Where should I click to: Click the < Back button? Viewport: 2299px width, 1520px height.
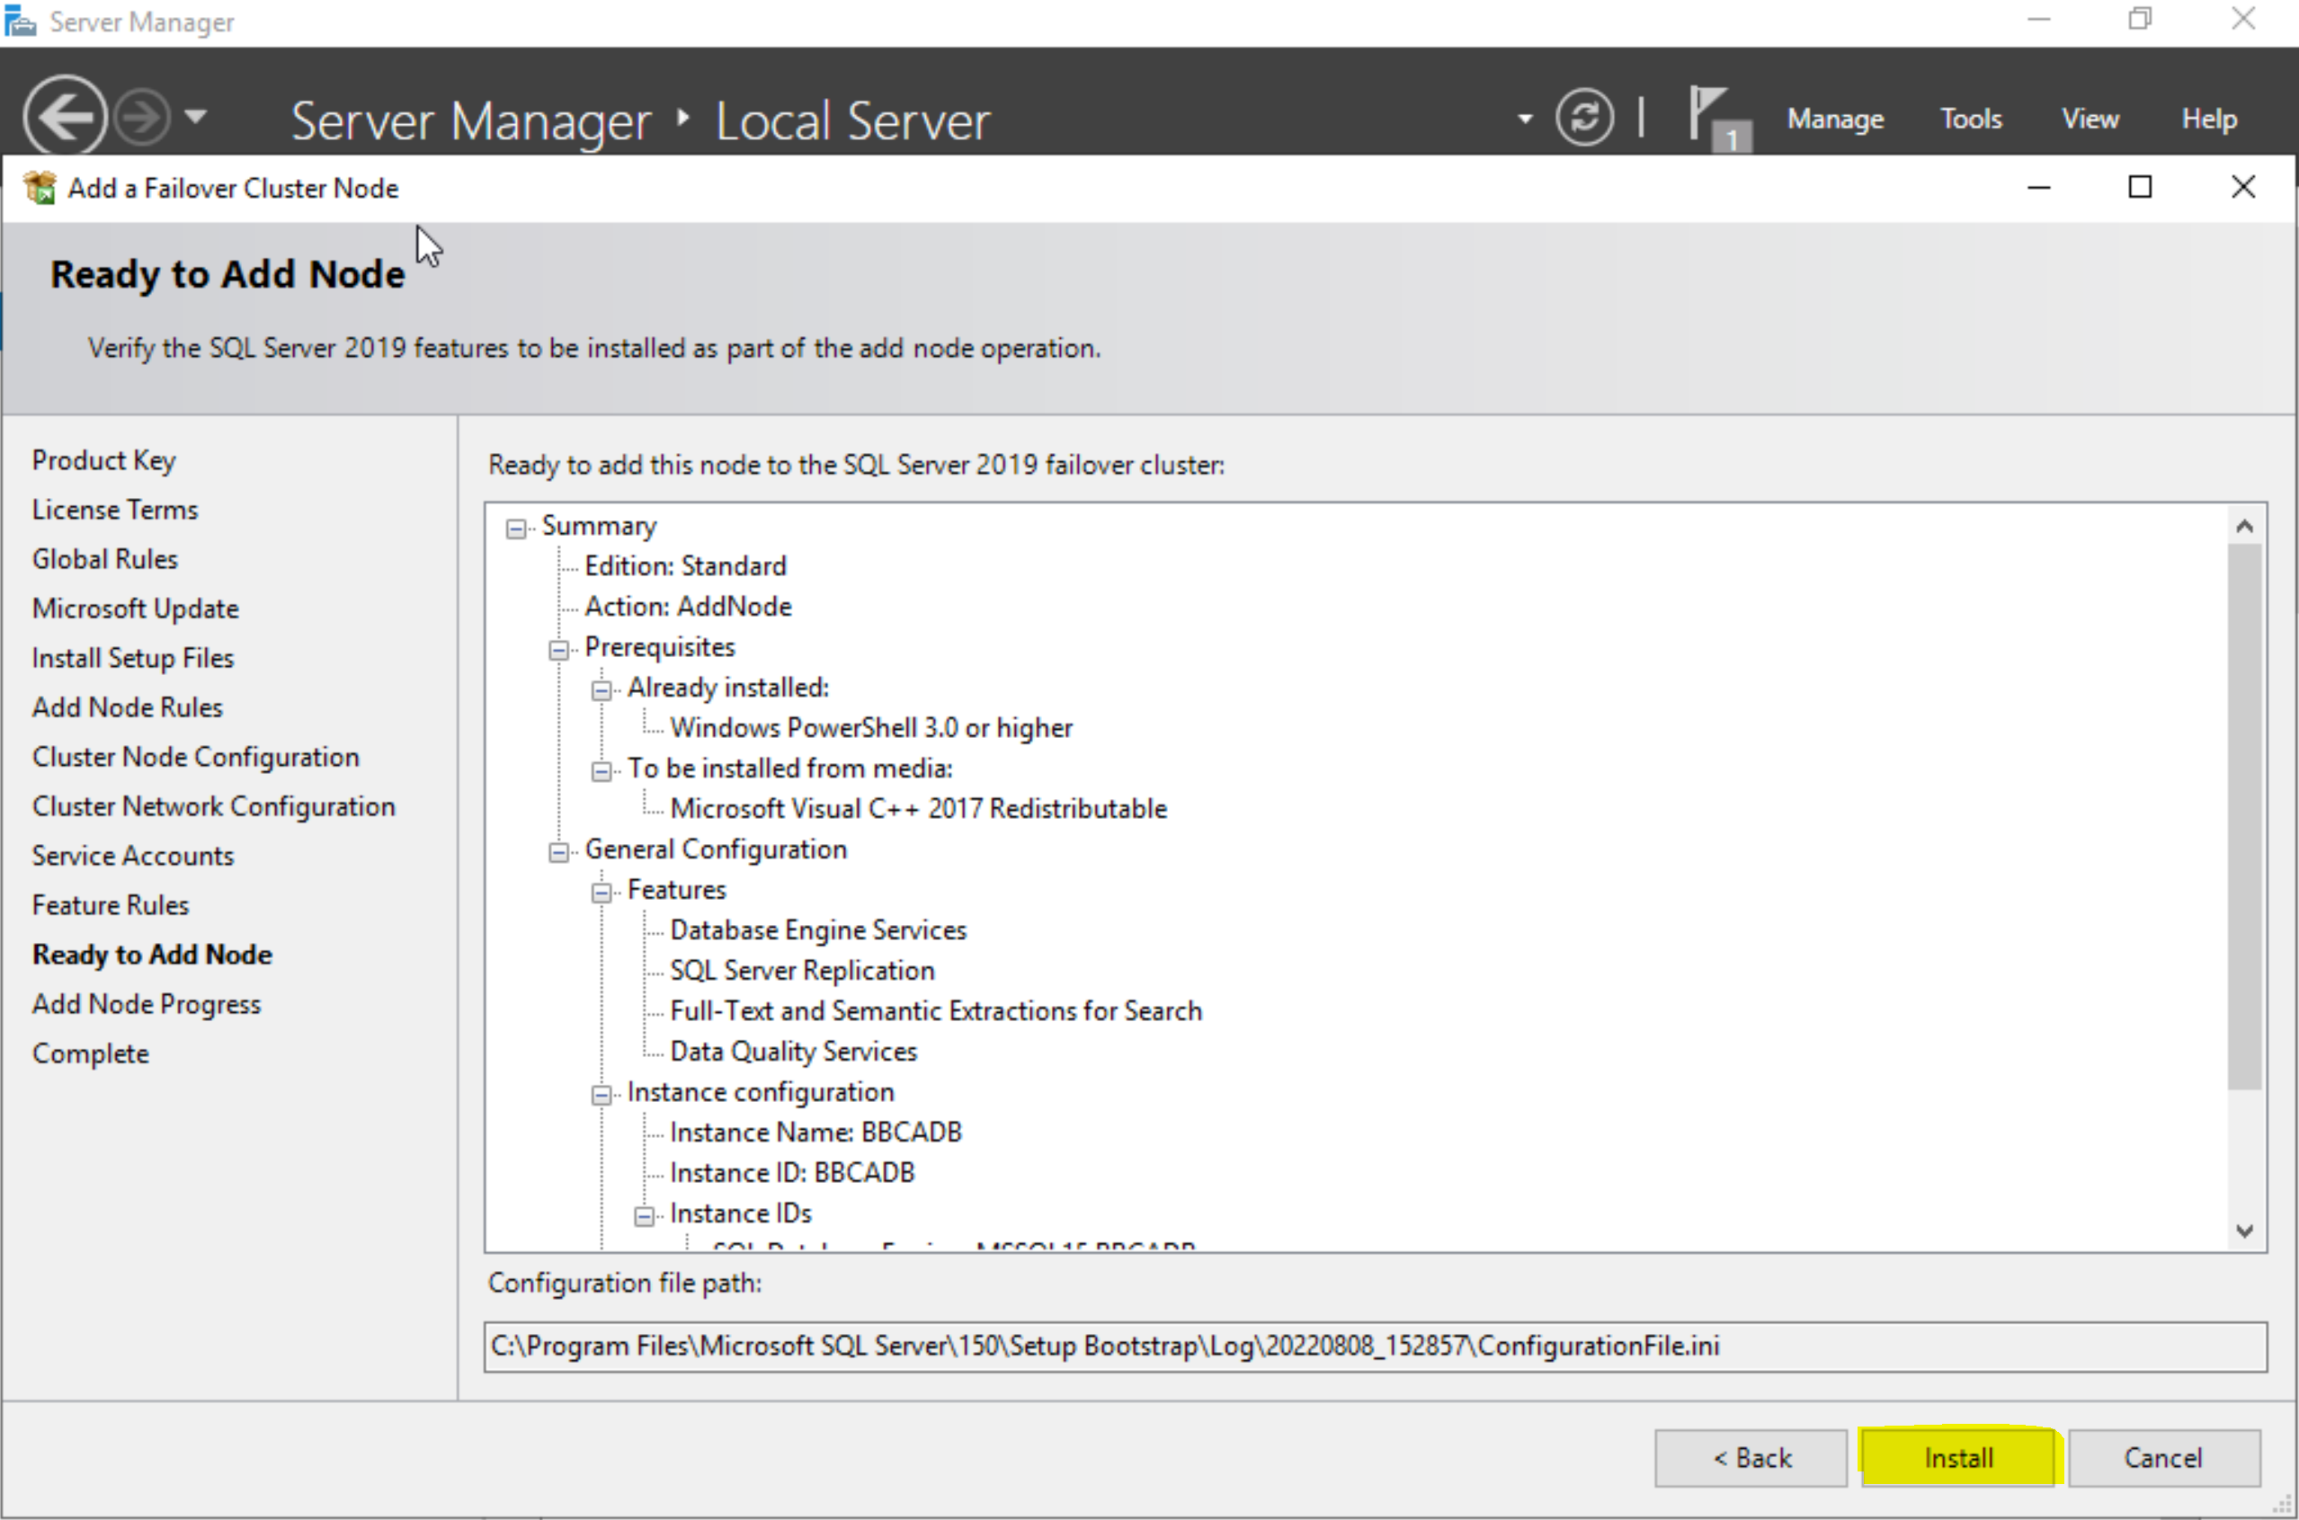coord(1751,1457)
